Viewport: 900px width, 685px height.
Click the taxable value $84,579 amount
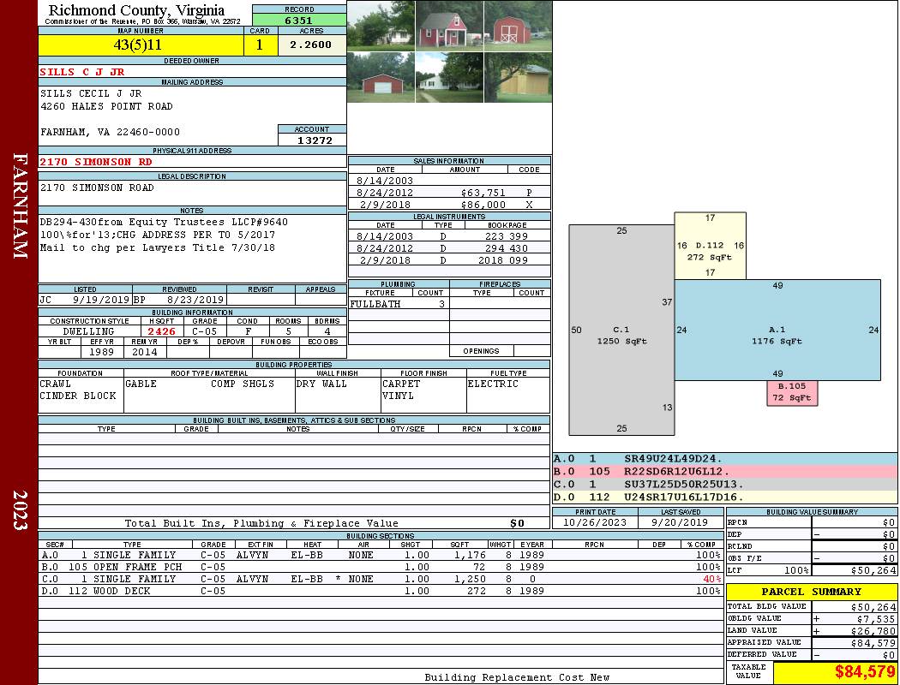tap(865, 671)
